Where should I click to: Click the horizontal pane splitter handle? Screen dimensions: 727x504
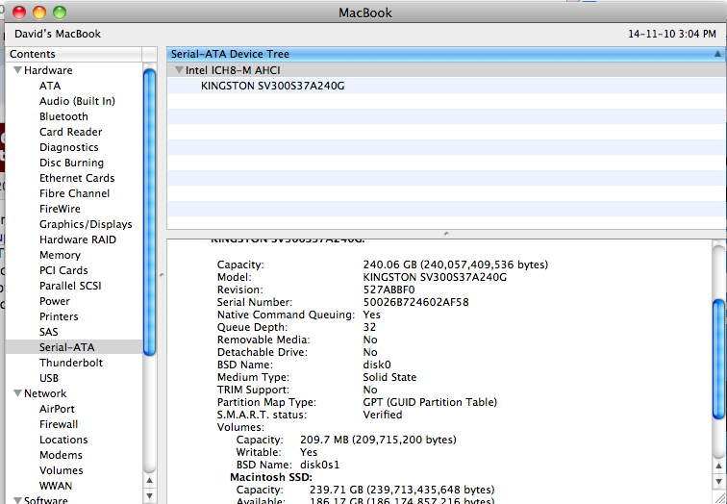446,234
